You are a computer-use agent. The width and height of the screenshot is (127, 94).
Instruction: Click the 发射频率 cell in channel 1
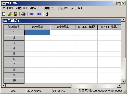[63, 33]
